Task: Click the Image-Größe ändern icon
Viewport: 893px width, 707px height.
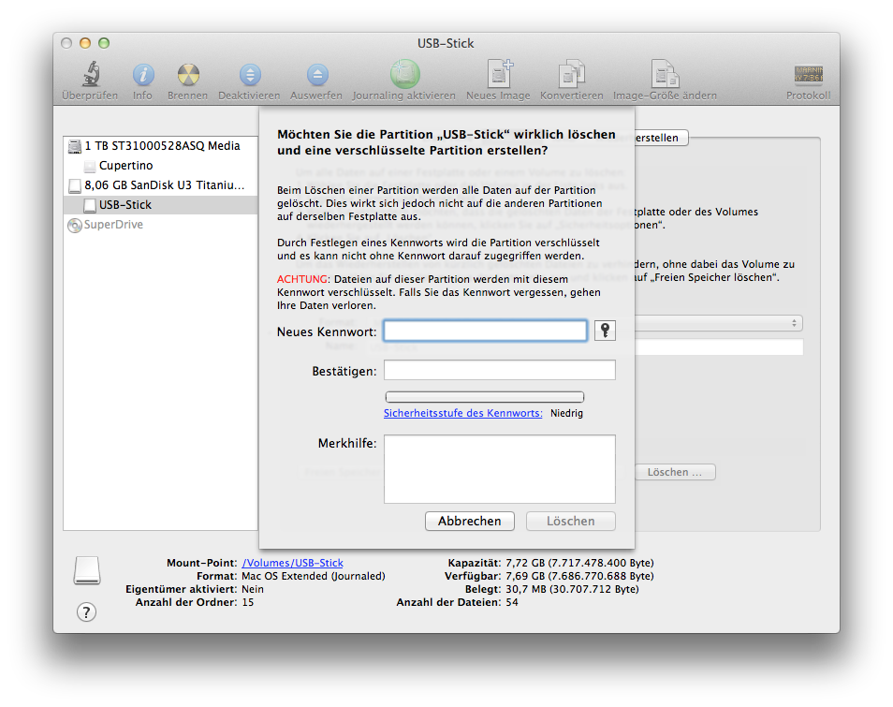Action: point(665,74)
